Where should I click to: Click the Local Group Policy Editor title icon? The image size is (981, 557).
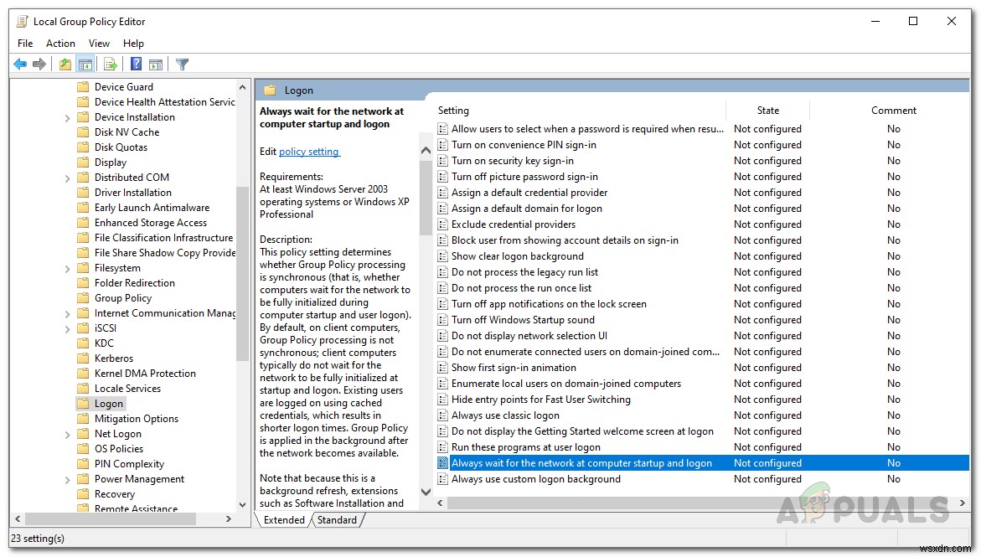pos(22,21)
